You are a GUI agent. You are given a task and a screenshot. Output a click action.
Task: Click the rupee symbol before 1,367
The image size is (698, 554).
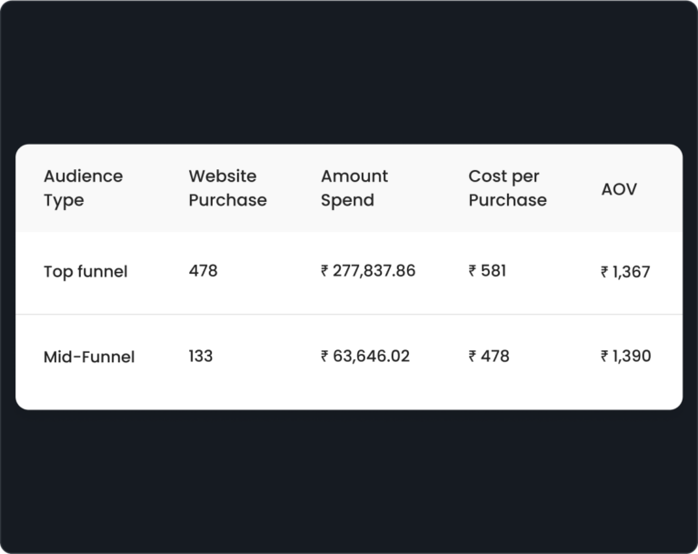[x=604, y=271]
